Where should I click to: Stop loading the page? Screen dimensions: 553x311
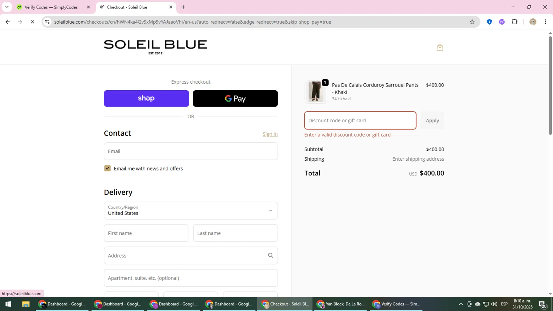pyautogui.click(x=32, y=22)
